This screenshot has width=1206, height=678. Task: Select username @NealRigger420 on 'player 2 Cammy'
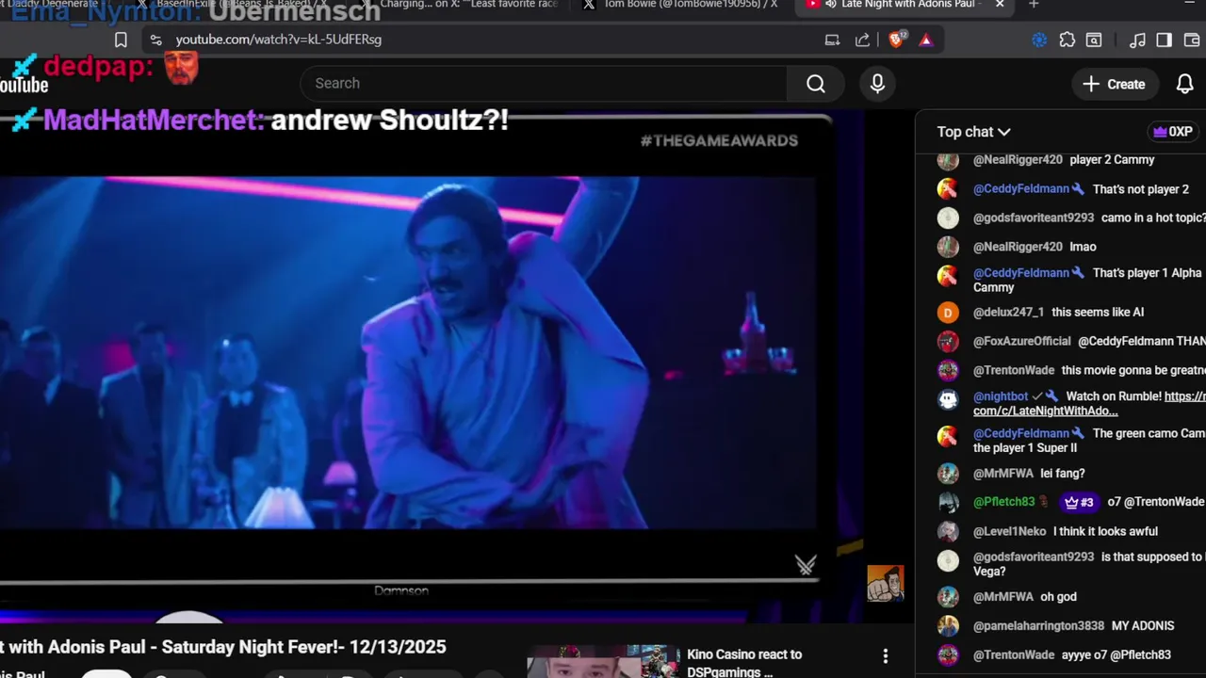click(1018, 160)
